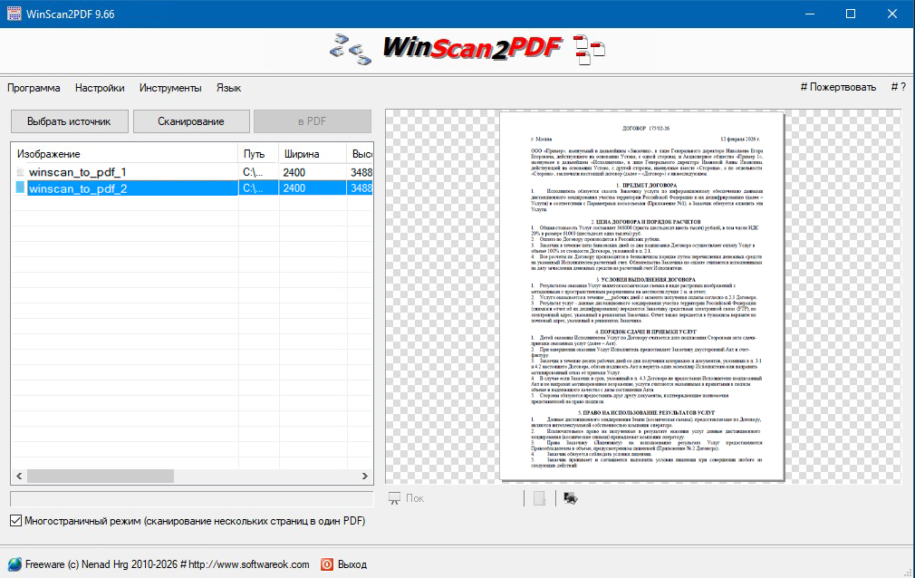Screen dimensions: 915x578
Task: Click the image edit icon below the preview
Action: pyautogui.click(x=571, y=498)
